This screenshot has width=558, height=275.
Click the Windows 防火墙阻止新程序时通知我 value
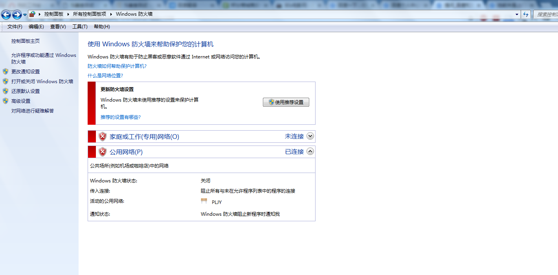coord(240,214)
